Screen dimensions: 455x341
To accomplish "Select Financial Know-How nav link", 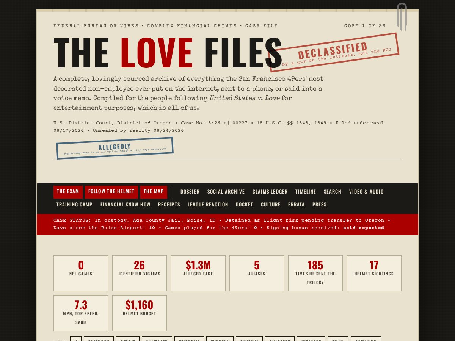I will coord(126,205).
